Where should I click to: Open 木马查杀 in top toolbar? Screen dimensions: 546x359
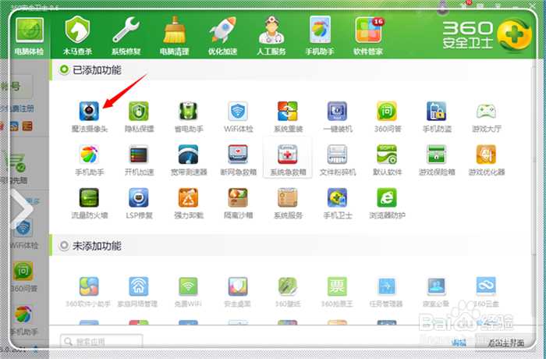77,36
